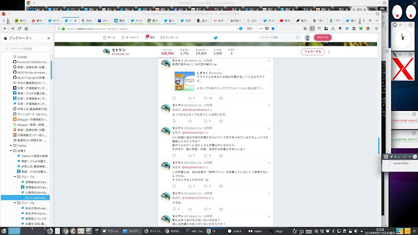Select the フォロー 1,701 count tab

(x=184, y=52)
